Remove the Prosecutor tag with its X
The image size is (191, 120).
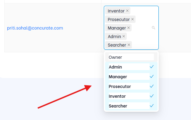133,19
